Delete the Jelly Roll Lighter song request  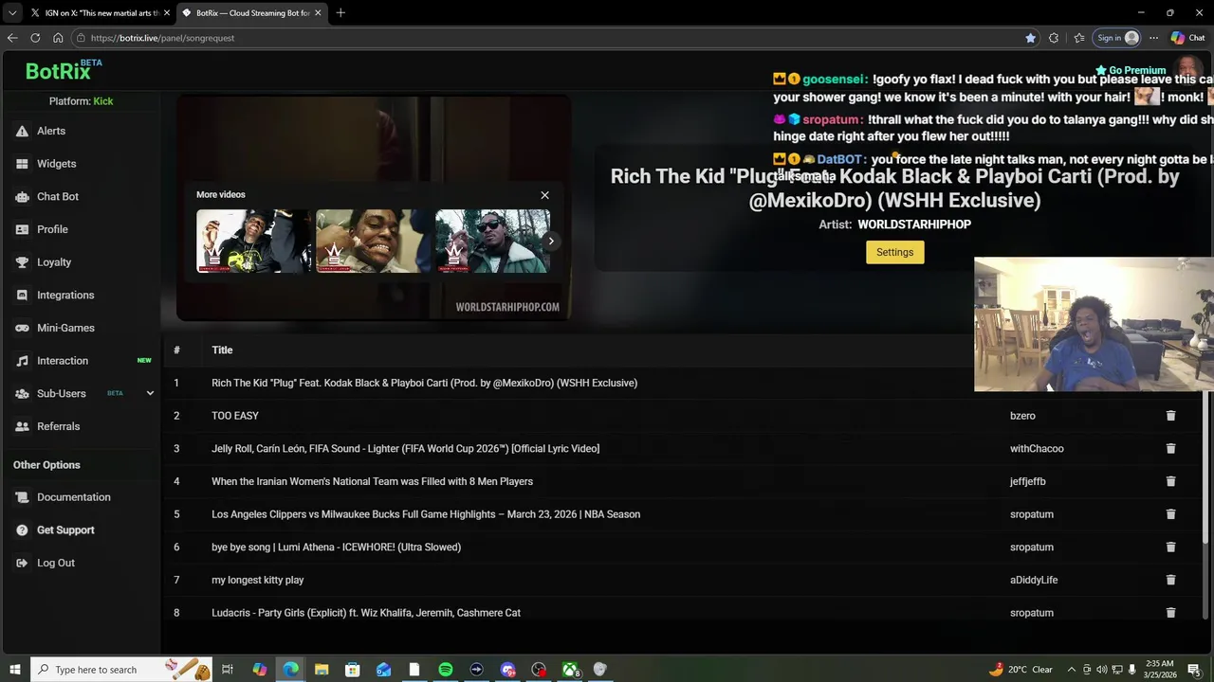(x=1170, y=448)
